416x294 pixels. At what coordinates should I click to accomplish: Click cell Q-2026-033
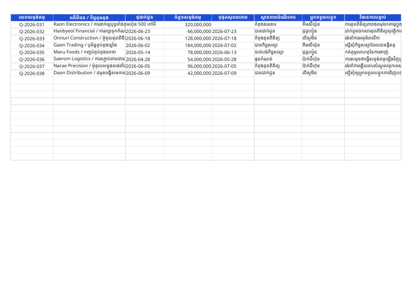(32, 39)
